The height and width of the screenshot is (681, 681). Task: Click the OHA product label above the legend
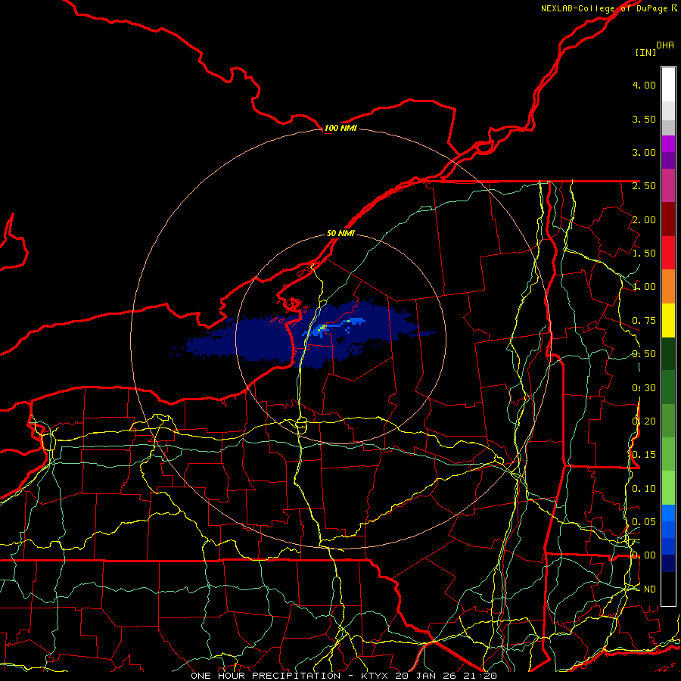(665, 45)
